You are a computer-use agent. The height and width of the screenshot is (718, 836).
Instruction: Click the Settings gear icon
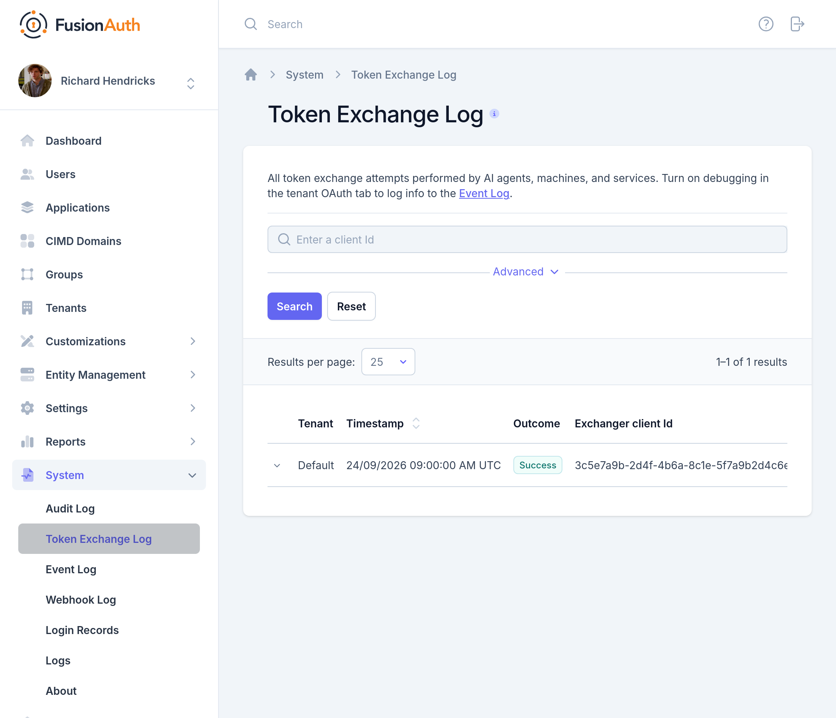click(x=27, y=408)
